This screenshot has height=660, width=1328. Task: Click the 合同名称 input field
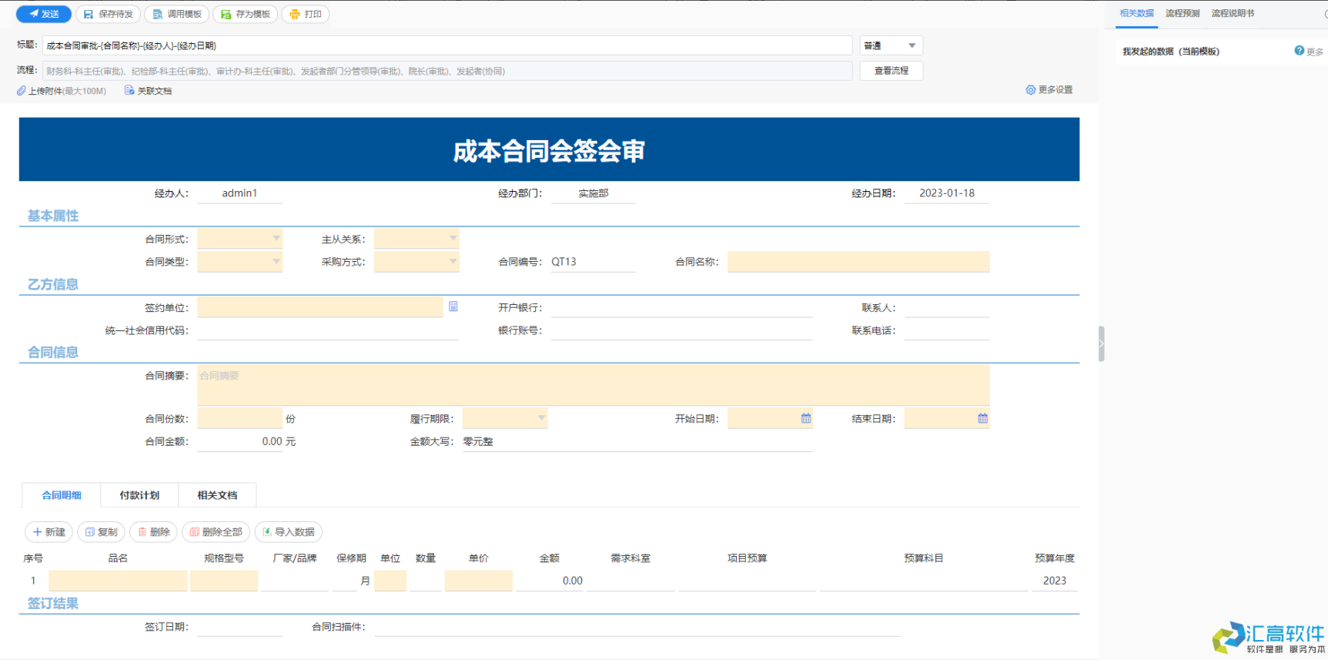click(x=858, y=262)
